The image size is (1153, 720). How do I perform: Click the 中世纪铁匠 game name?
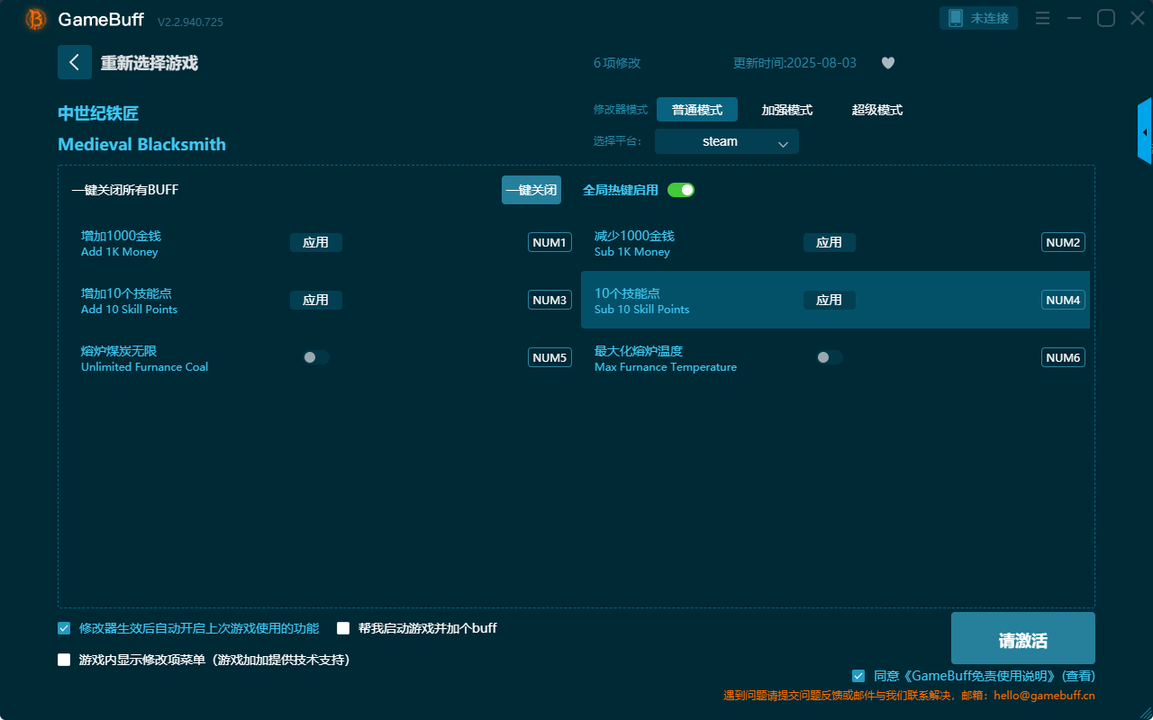click(98, 113)
